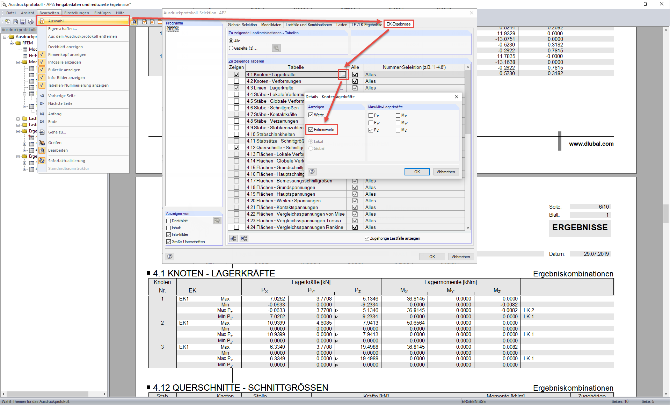Click the edit-mode cursor toolbar icon
670x405 pixels.
[x=134, y=22]
